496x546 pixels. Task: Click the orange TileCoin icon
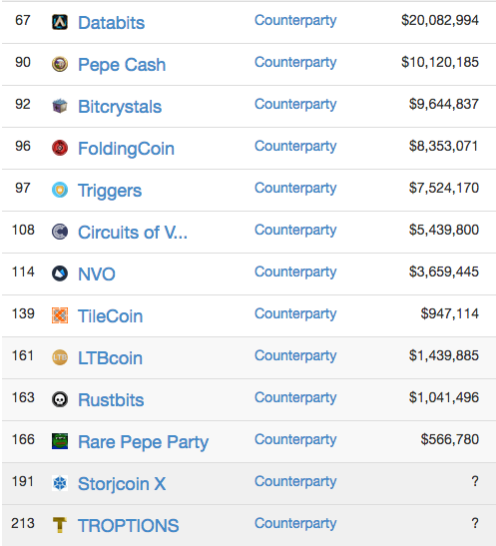click(x=60, y=315)
